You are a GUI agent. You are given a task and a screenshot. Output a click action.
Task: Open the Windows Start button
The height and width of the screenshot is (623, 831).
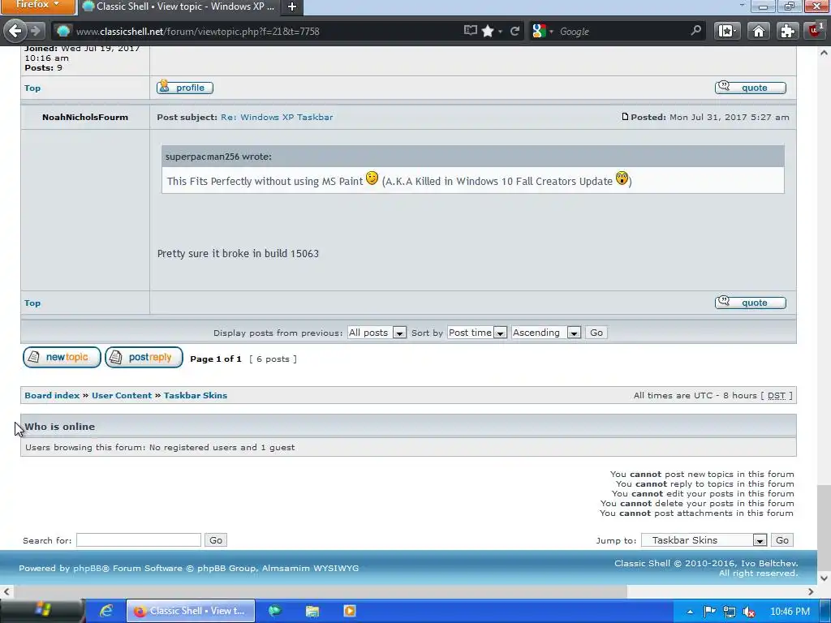pos(42,610)
